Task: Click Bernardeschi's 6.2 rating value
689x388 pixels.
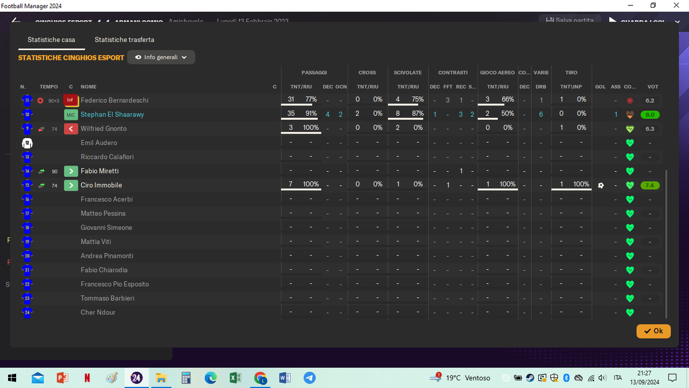Action: coord(650,101)
